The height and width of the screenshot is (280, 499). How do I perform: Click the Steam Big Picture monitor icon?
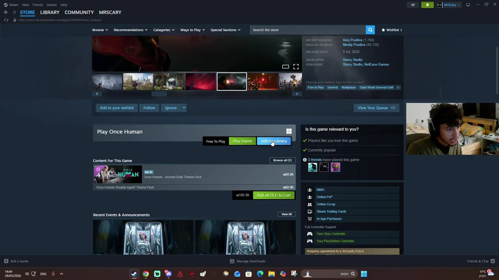tap(468, 5)
